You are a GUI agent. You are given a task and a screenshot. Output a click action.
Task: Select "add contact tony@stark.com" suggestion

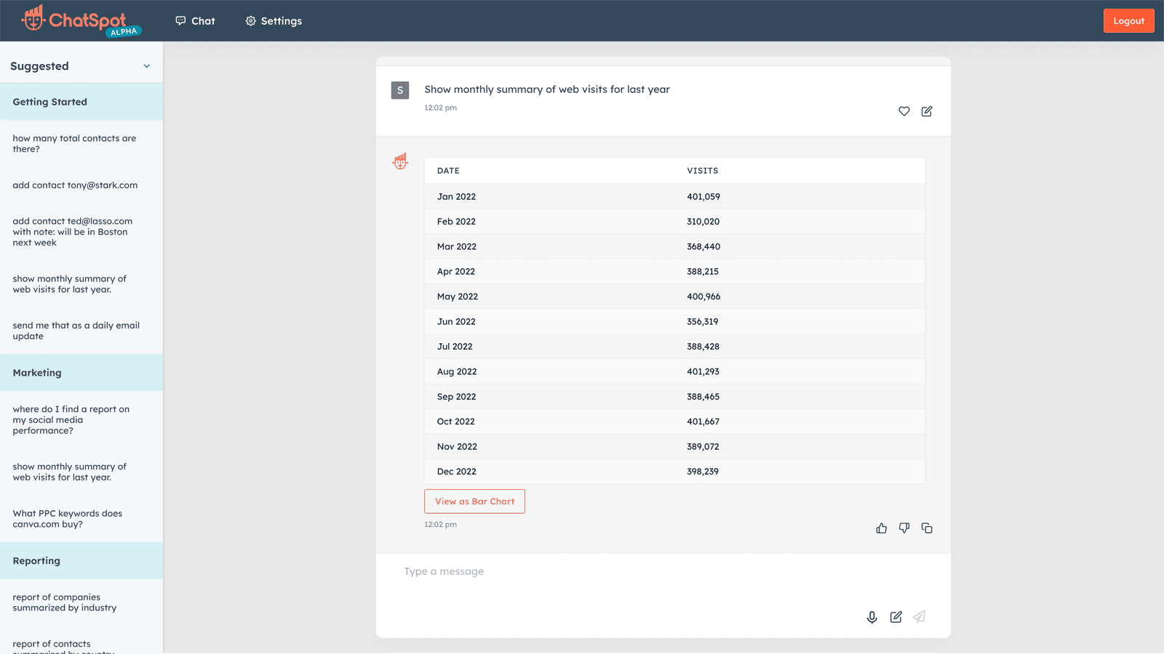75,185
